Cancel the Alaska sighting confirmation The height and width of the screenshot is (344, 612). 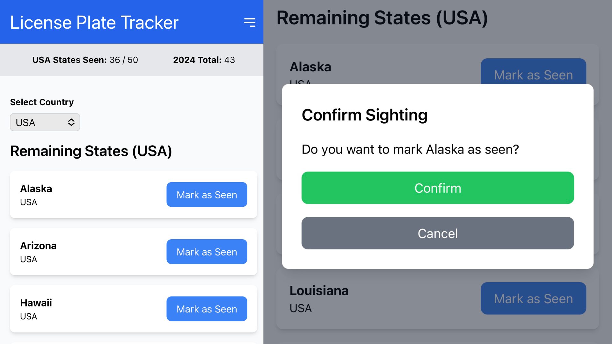click(x=438, y=233)
